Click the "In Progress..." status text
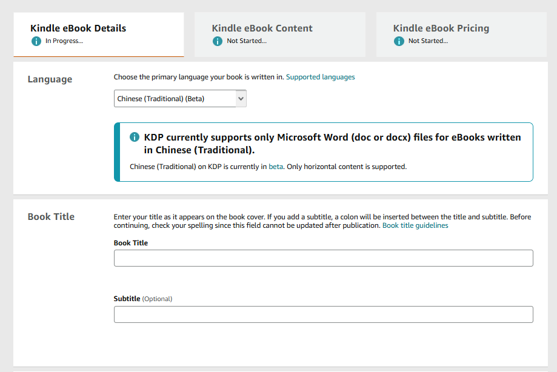 64,41
